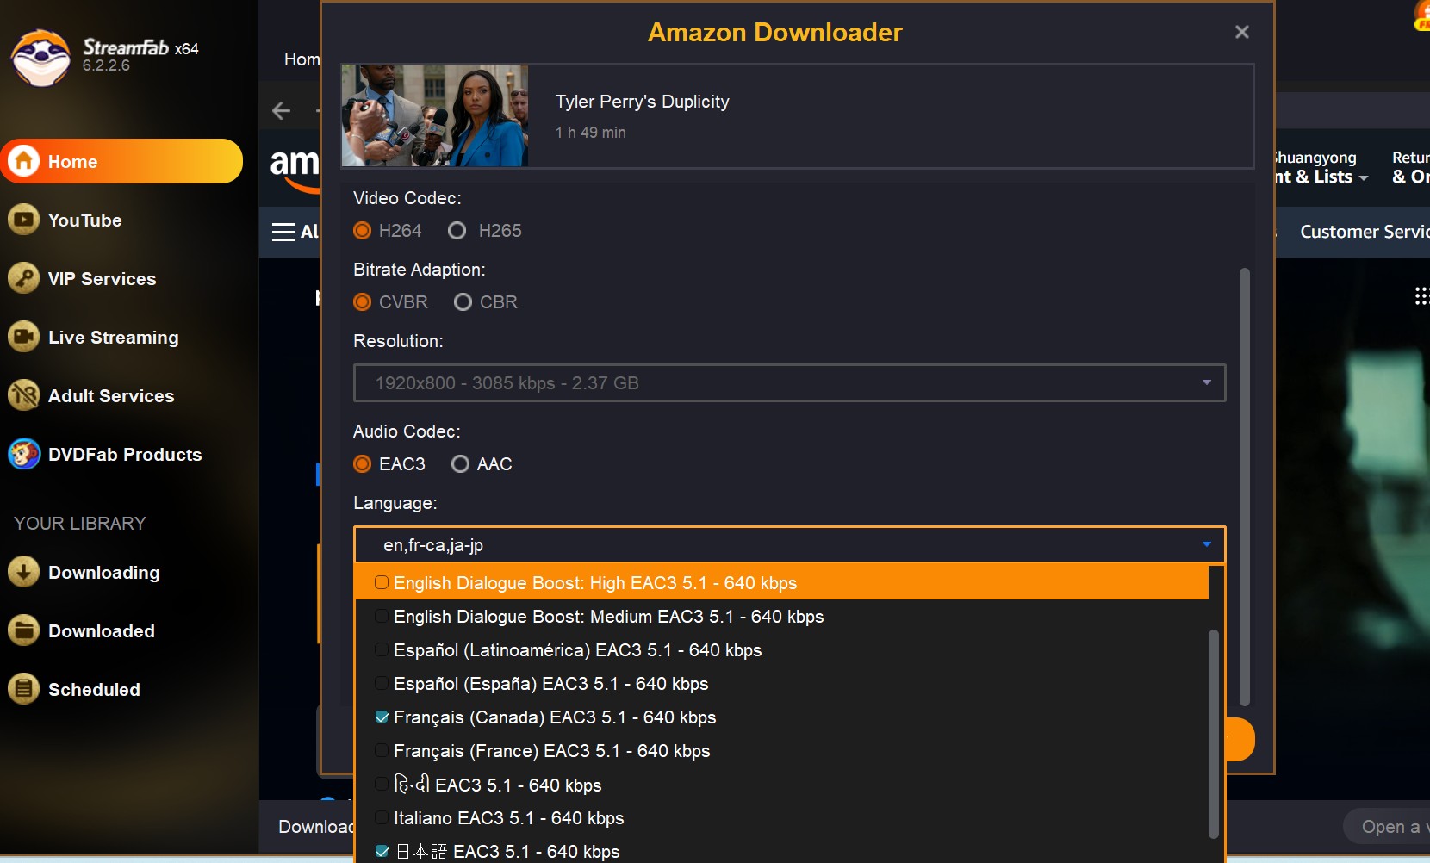
Task: Check Italiano EAC3 5.1 audio option
Action: point(382,818)
